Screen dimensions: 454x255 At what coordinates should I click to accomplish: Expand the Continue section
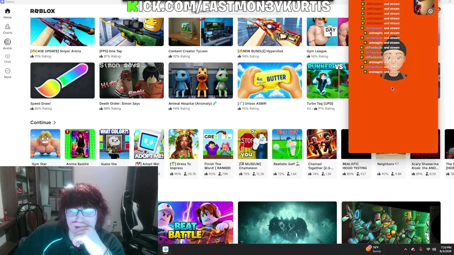tap(43, 123)
